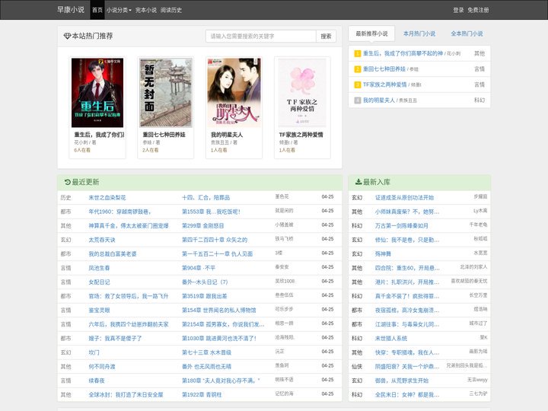Screen dimensions: 548x411
Task: Click the 免费注册 link
Action: 478,10
